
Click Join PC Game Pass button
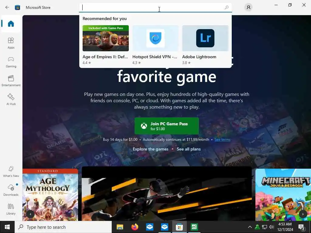[x=167, y=126]
